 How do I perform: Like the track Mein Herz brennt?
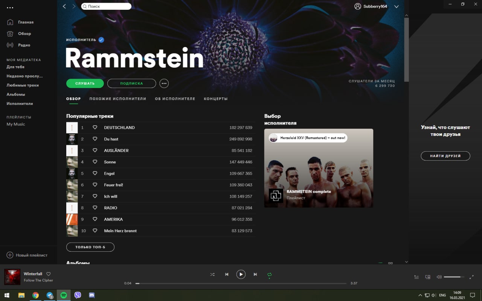[x=95, y=231]
